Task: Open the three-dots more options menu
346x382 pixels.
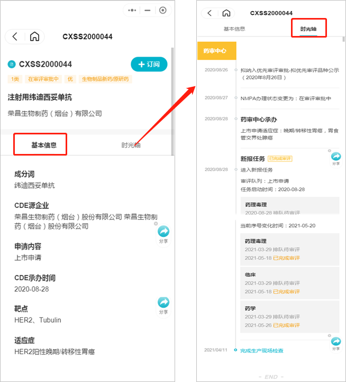Action: [132, 10]
